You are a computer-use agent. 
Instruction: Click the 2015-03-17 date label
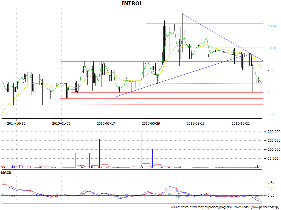click(106, 123)
